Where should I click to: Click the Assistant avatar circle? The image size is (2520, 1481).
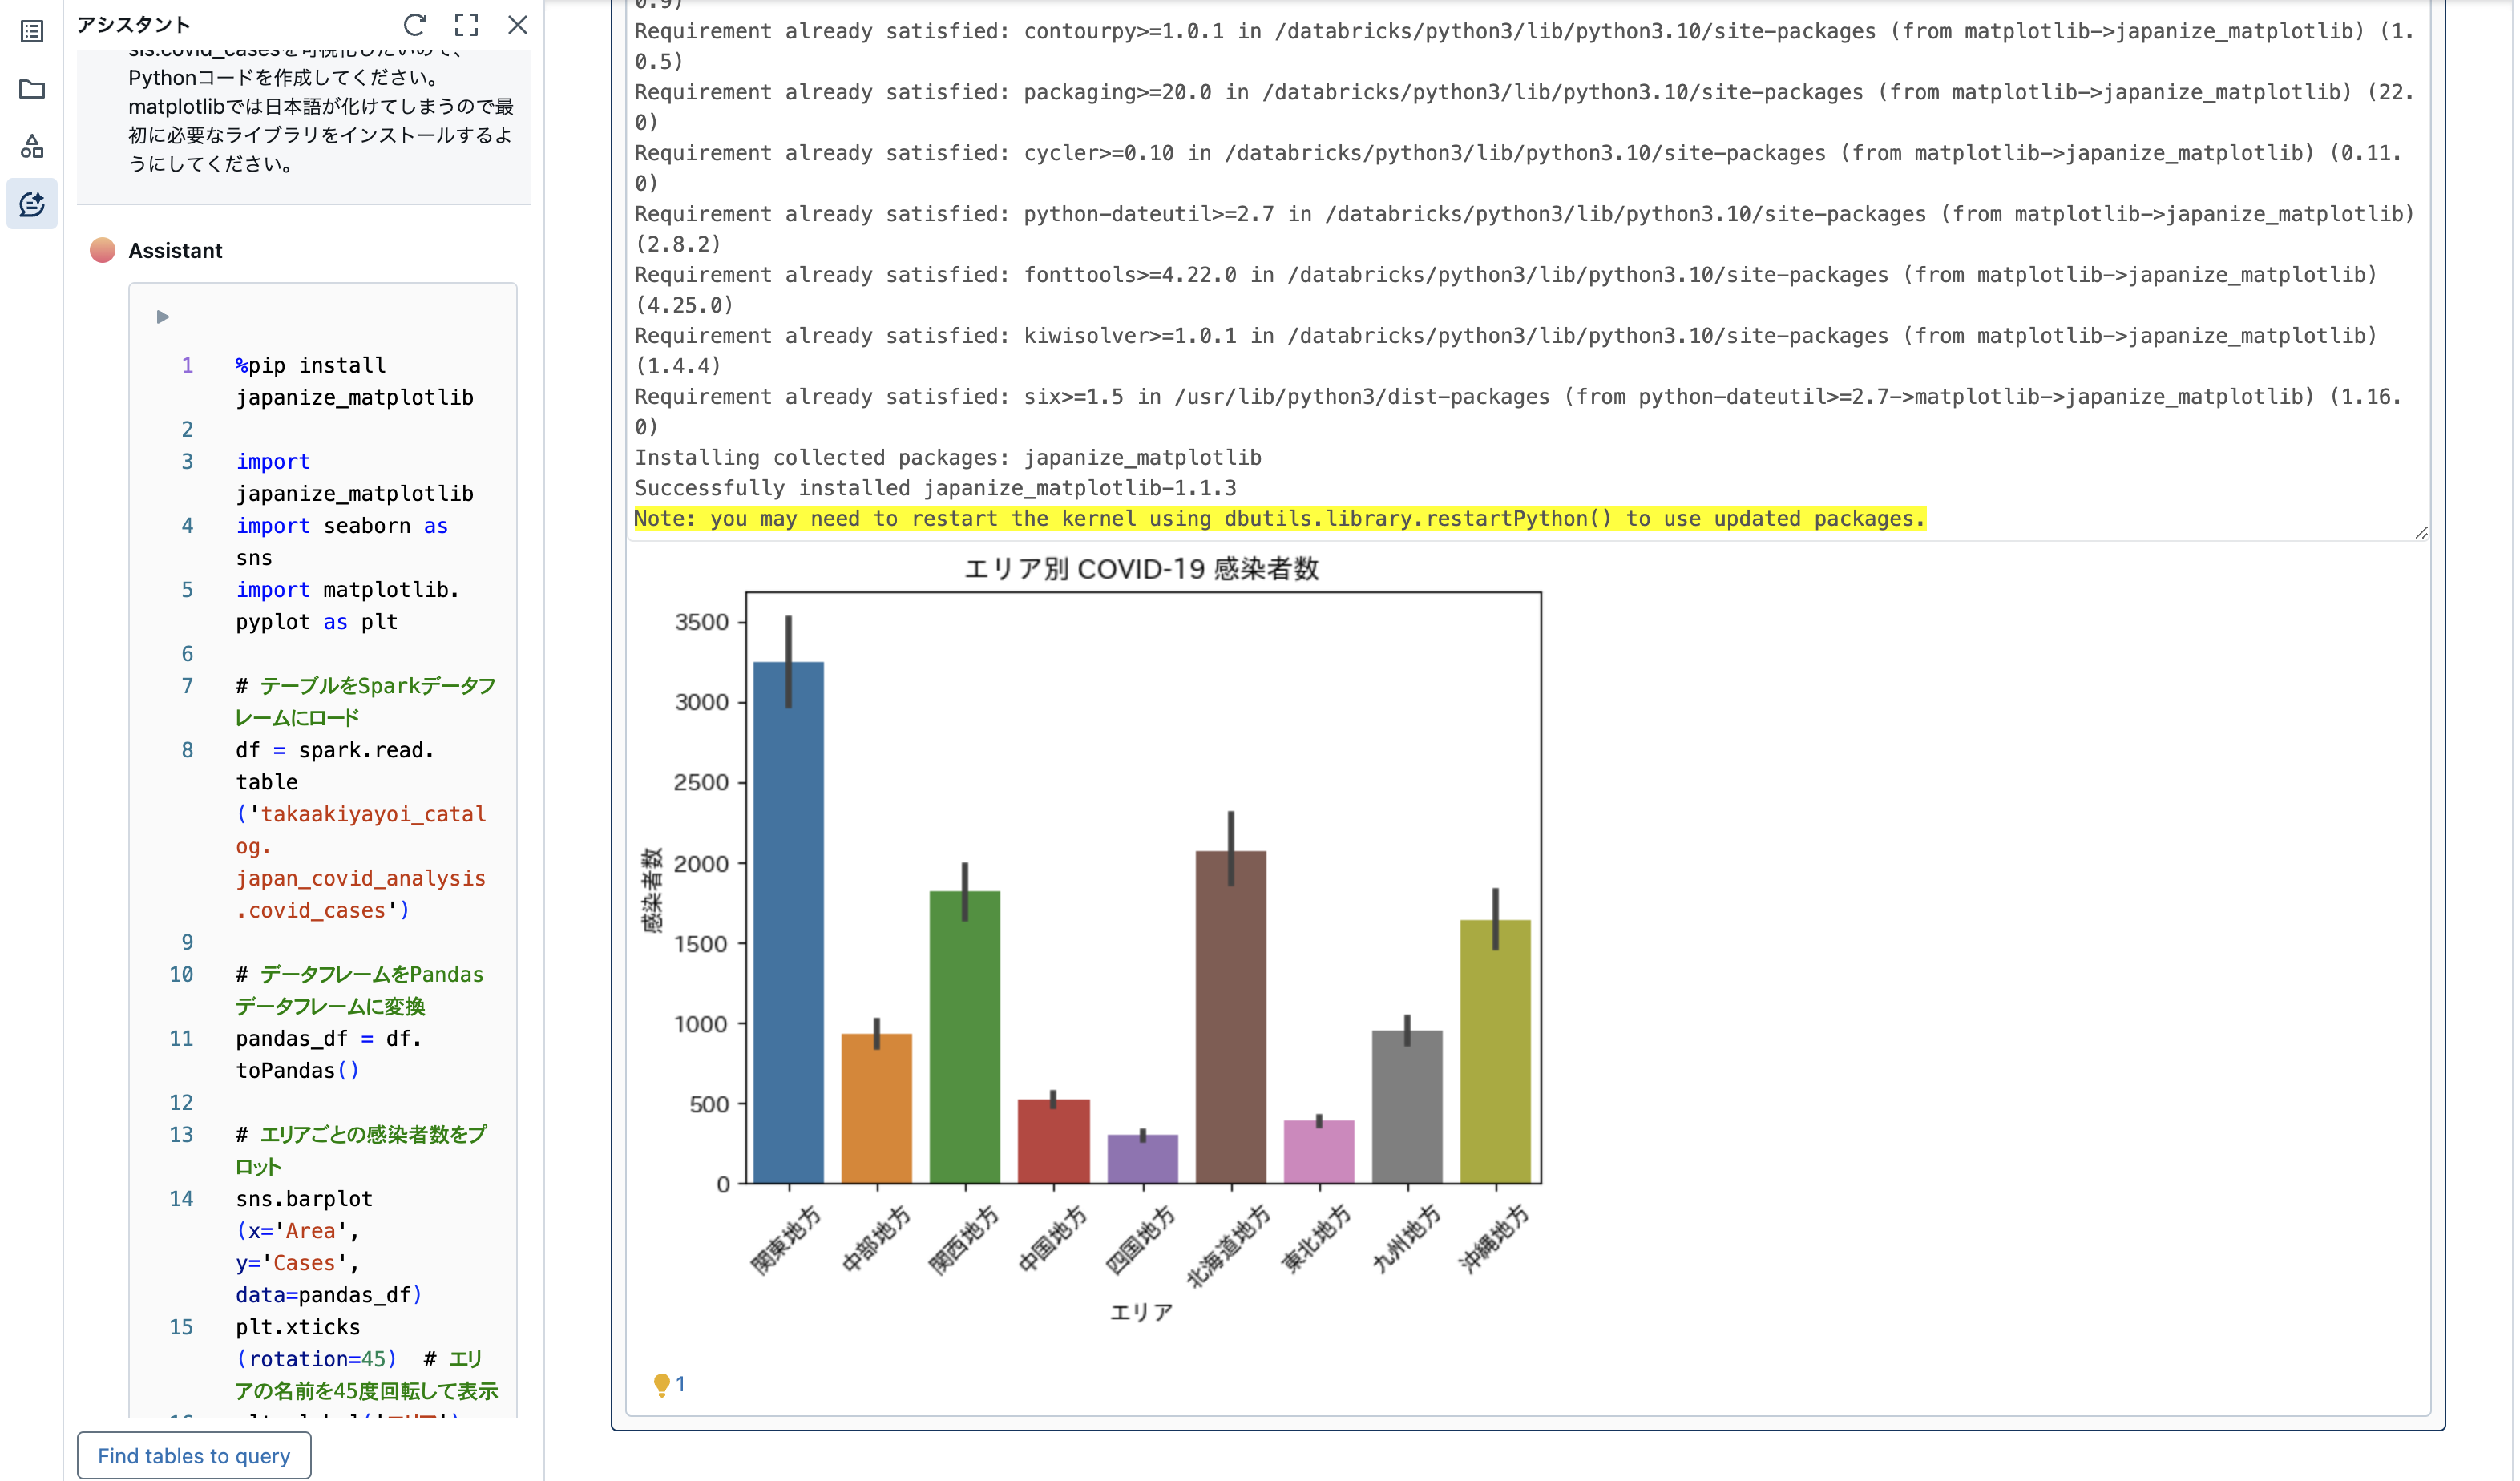click(x=103, y=251)
